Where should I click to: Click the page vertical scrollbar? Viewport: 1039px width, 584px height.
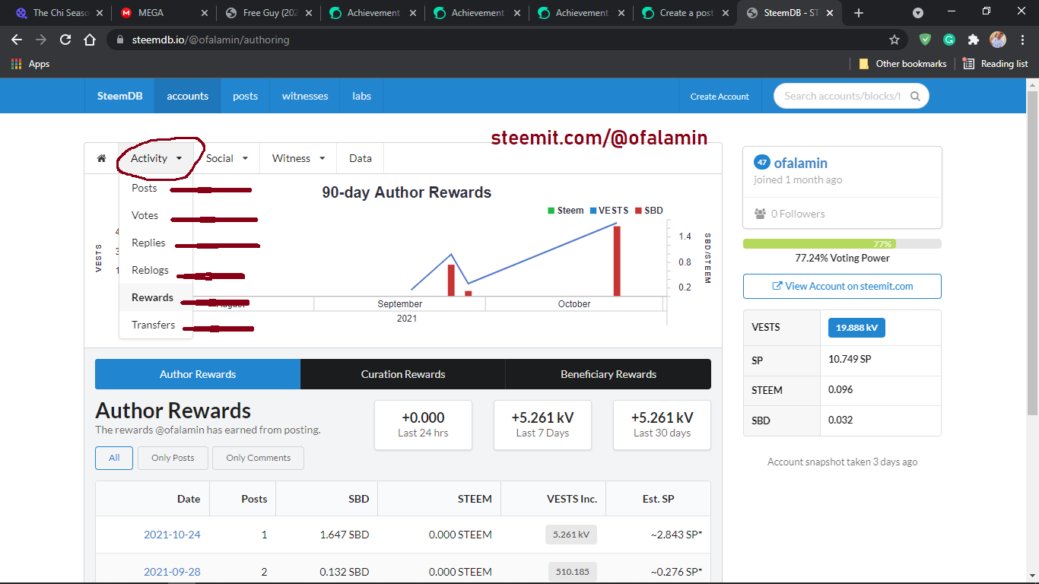click(1032, 253)
